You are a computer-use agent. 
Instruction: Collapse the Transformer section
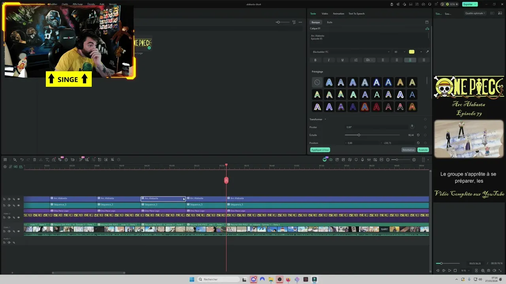click(x=325, y=119)
